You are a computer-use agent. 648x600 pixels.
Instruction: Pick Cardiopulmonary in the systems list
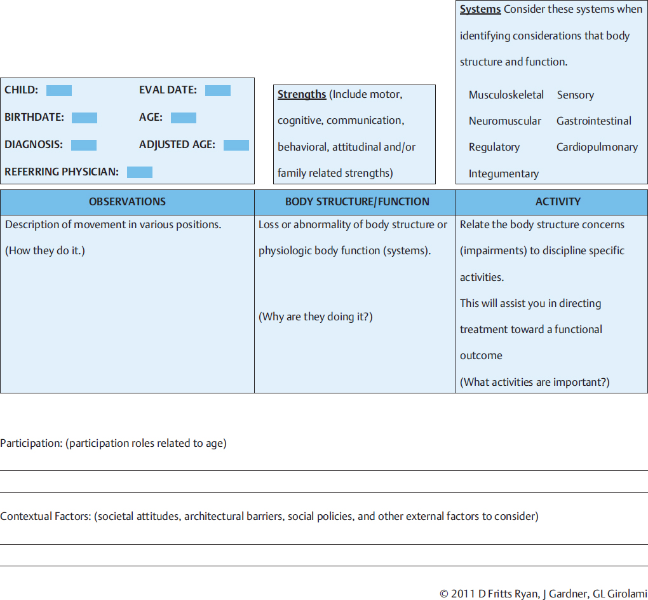tap(597, 147)
